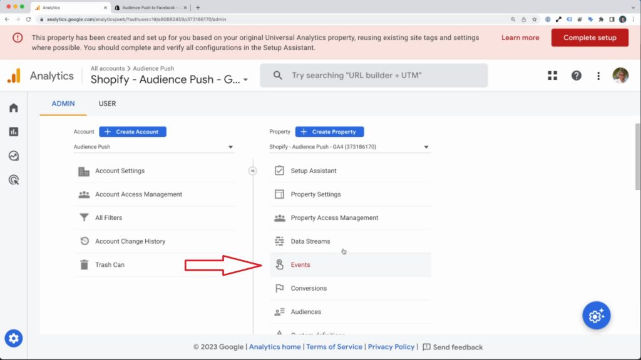This screenshot has height=360, width=641.
Task: Switch to Audience Push to Facebook browser tab
Action: [150, 7]
